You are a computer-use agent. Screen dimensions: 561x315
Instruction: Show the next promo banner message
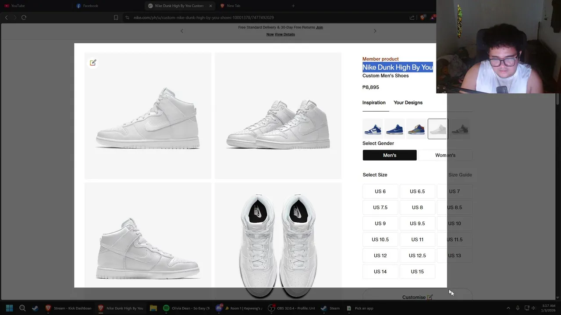click(x=375, y=31)
